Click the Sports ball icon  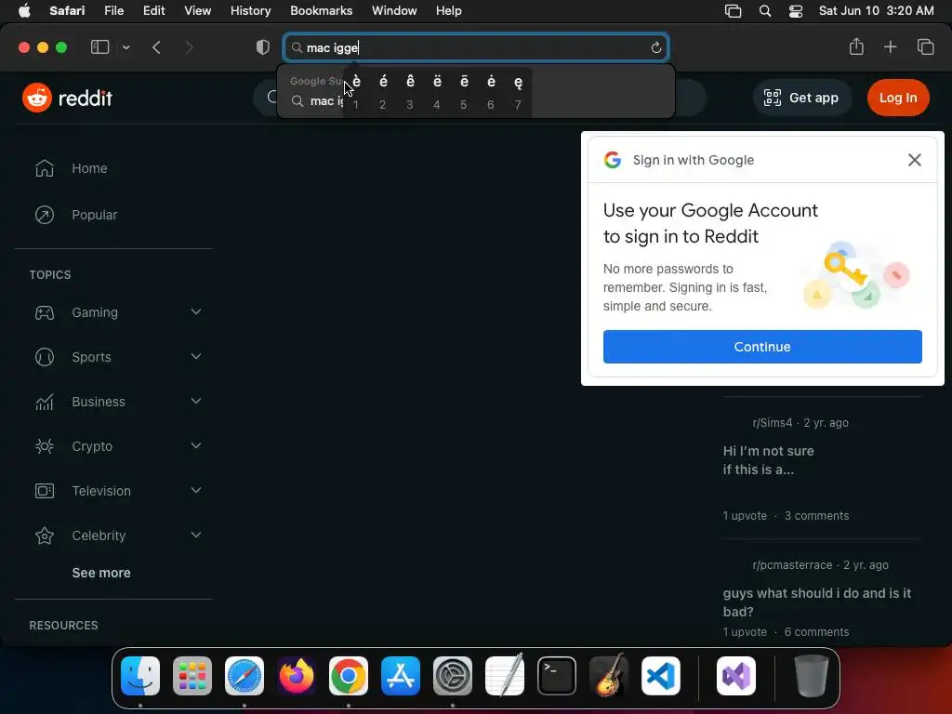[x=45, y=357]
